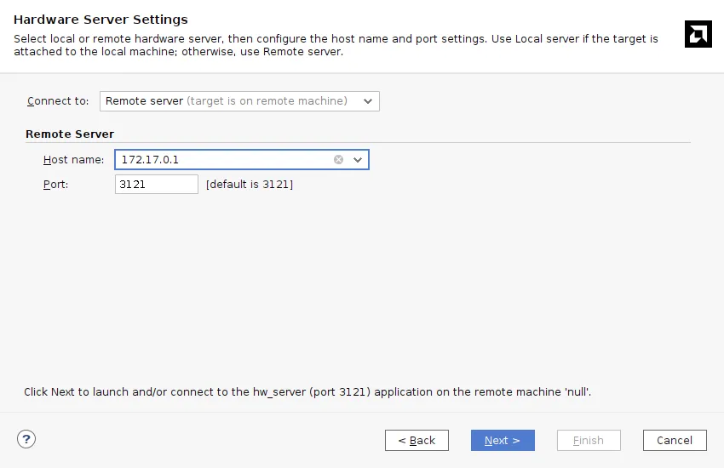Open help with the question mark icon

[x=26, y=439]
